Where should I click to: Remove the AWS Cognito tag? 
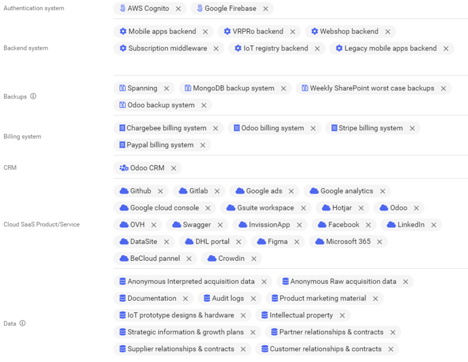[x=178, y=9]
